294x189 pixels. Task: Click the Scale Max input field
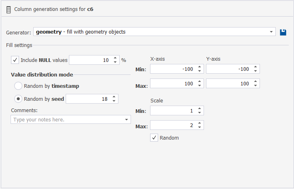point(172,125)
